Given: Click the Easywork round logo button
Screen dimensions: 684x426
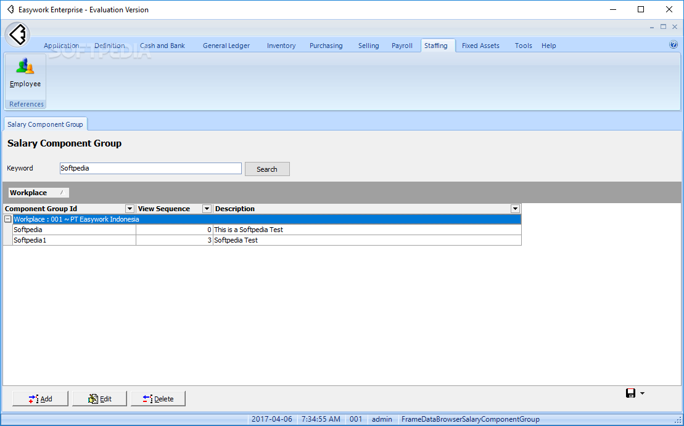Looking at the screenshot, I should click(17, 34).
